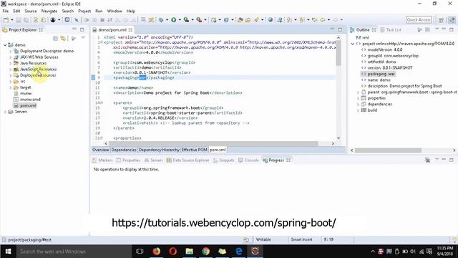
Task: Click the Run Last Tool red toolbox icon
Action: pyautogui.click(x=199, y=20)
